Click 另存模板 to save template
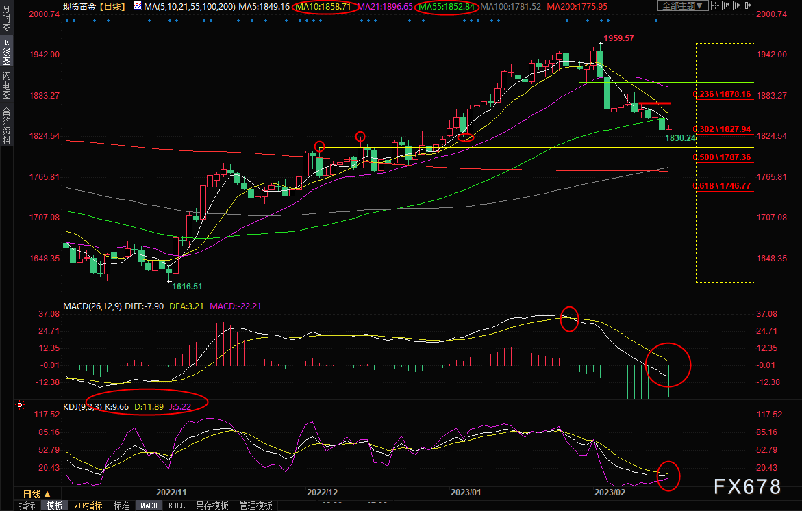The height and width of the screenshot is (511, 802). 212,506
